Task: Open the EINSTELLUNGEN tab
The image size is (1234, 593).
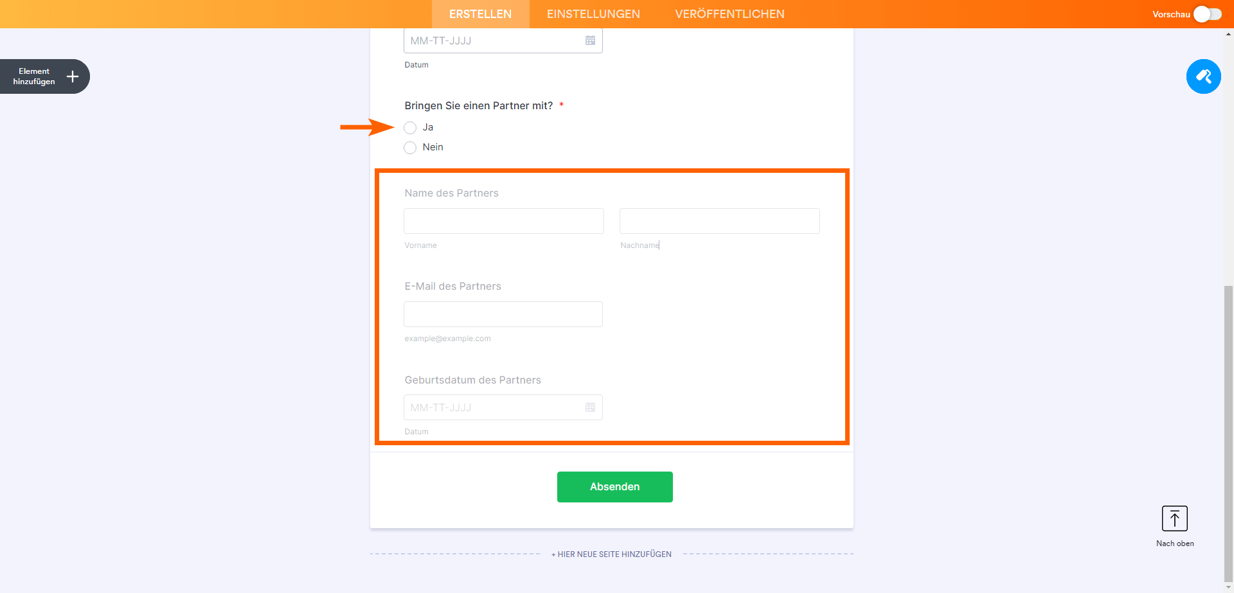Action: [x=593, y=14]
